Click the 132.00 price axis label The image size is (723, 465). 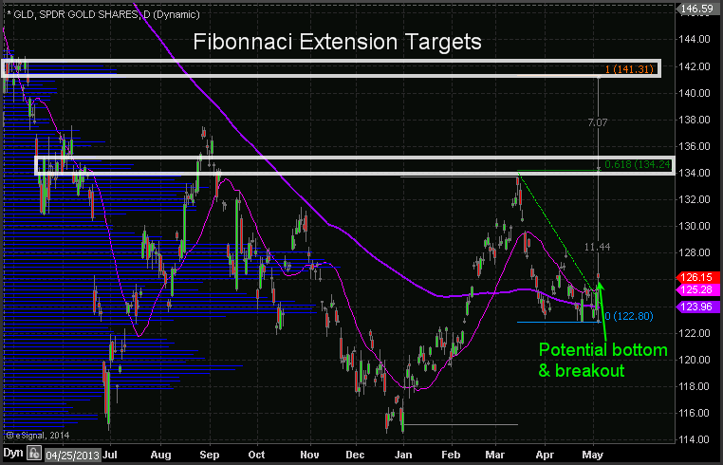click(x=695, y=199)
